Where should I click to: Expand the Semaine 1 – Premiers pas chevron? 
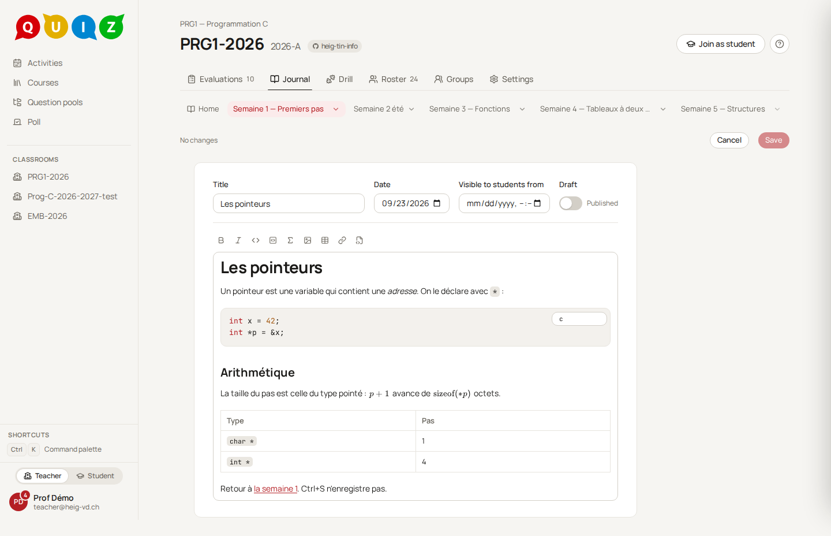[336, 109]
